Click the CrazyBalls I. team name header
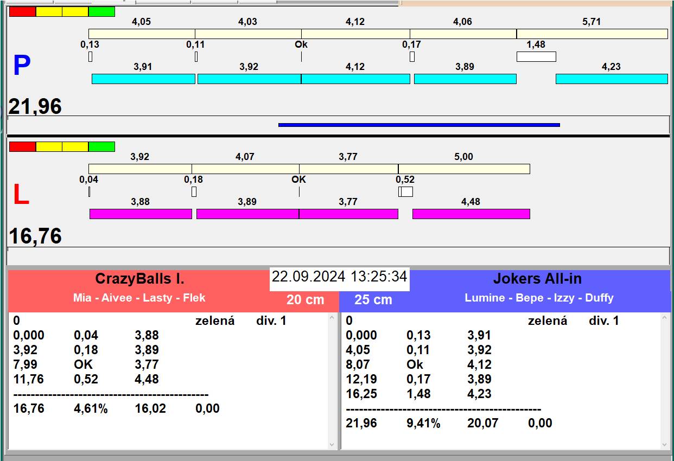The width and height of the screenshot is (674, 461). [139, 279]
